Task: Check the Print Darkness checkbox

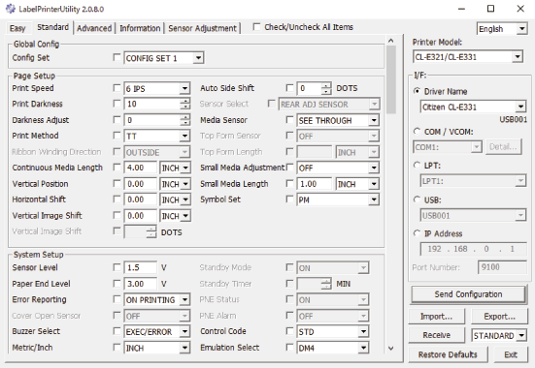Action: click(x=117, y=104)
